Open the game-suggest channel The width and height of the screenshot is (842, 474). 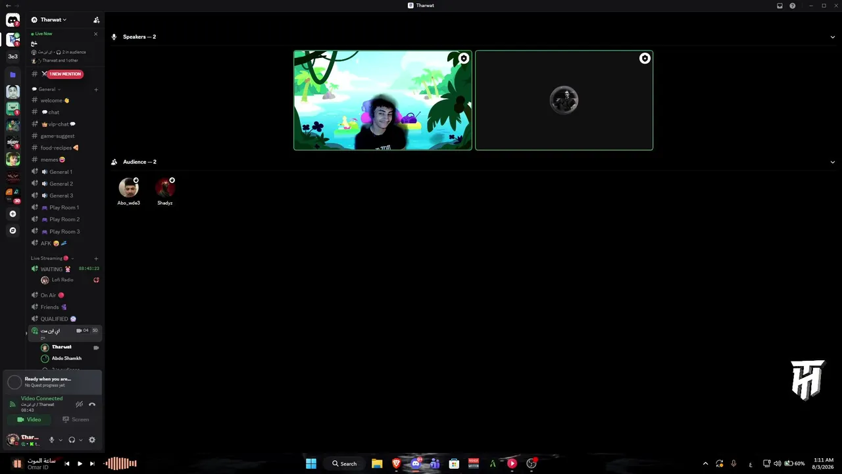[x=64, y=136]
